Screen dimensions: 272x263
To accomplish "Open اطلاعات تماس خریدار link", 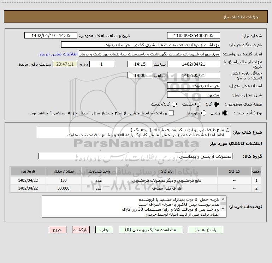I will click(58, 54).
